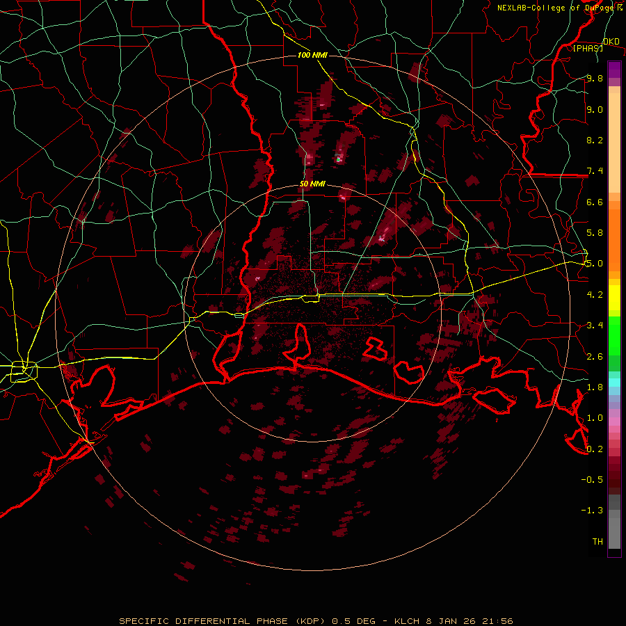
Task: Click the -0.5 color scale value
Action: (x=592, y=480)
